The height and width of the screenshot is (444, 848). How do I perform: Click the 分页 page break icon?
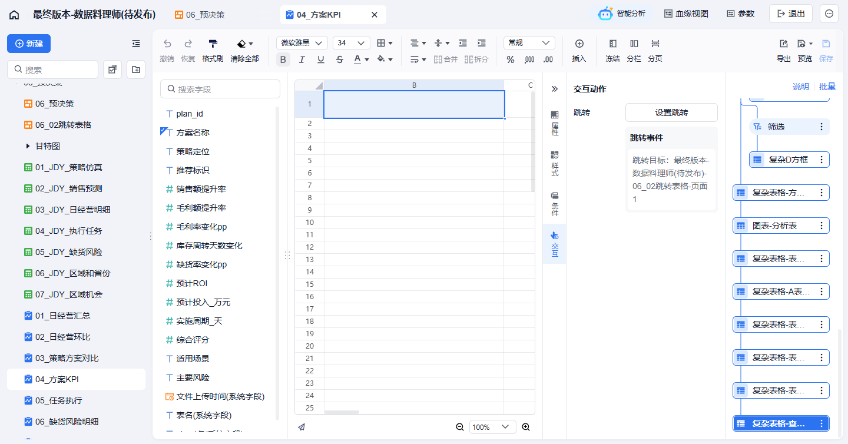click(655, 44)
